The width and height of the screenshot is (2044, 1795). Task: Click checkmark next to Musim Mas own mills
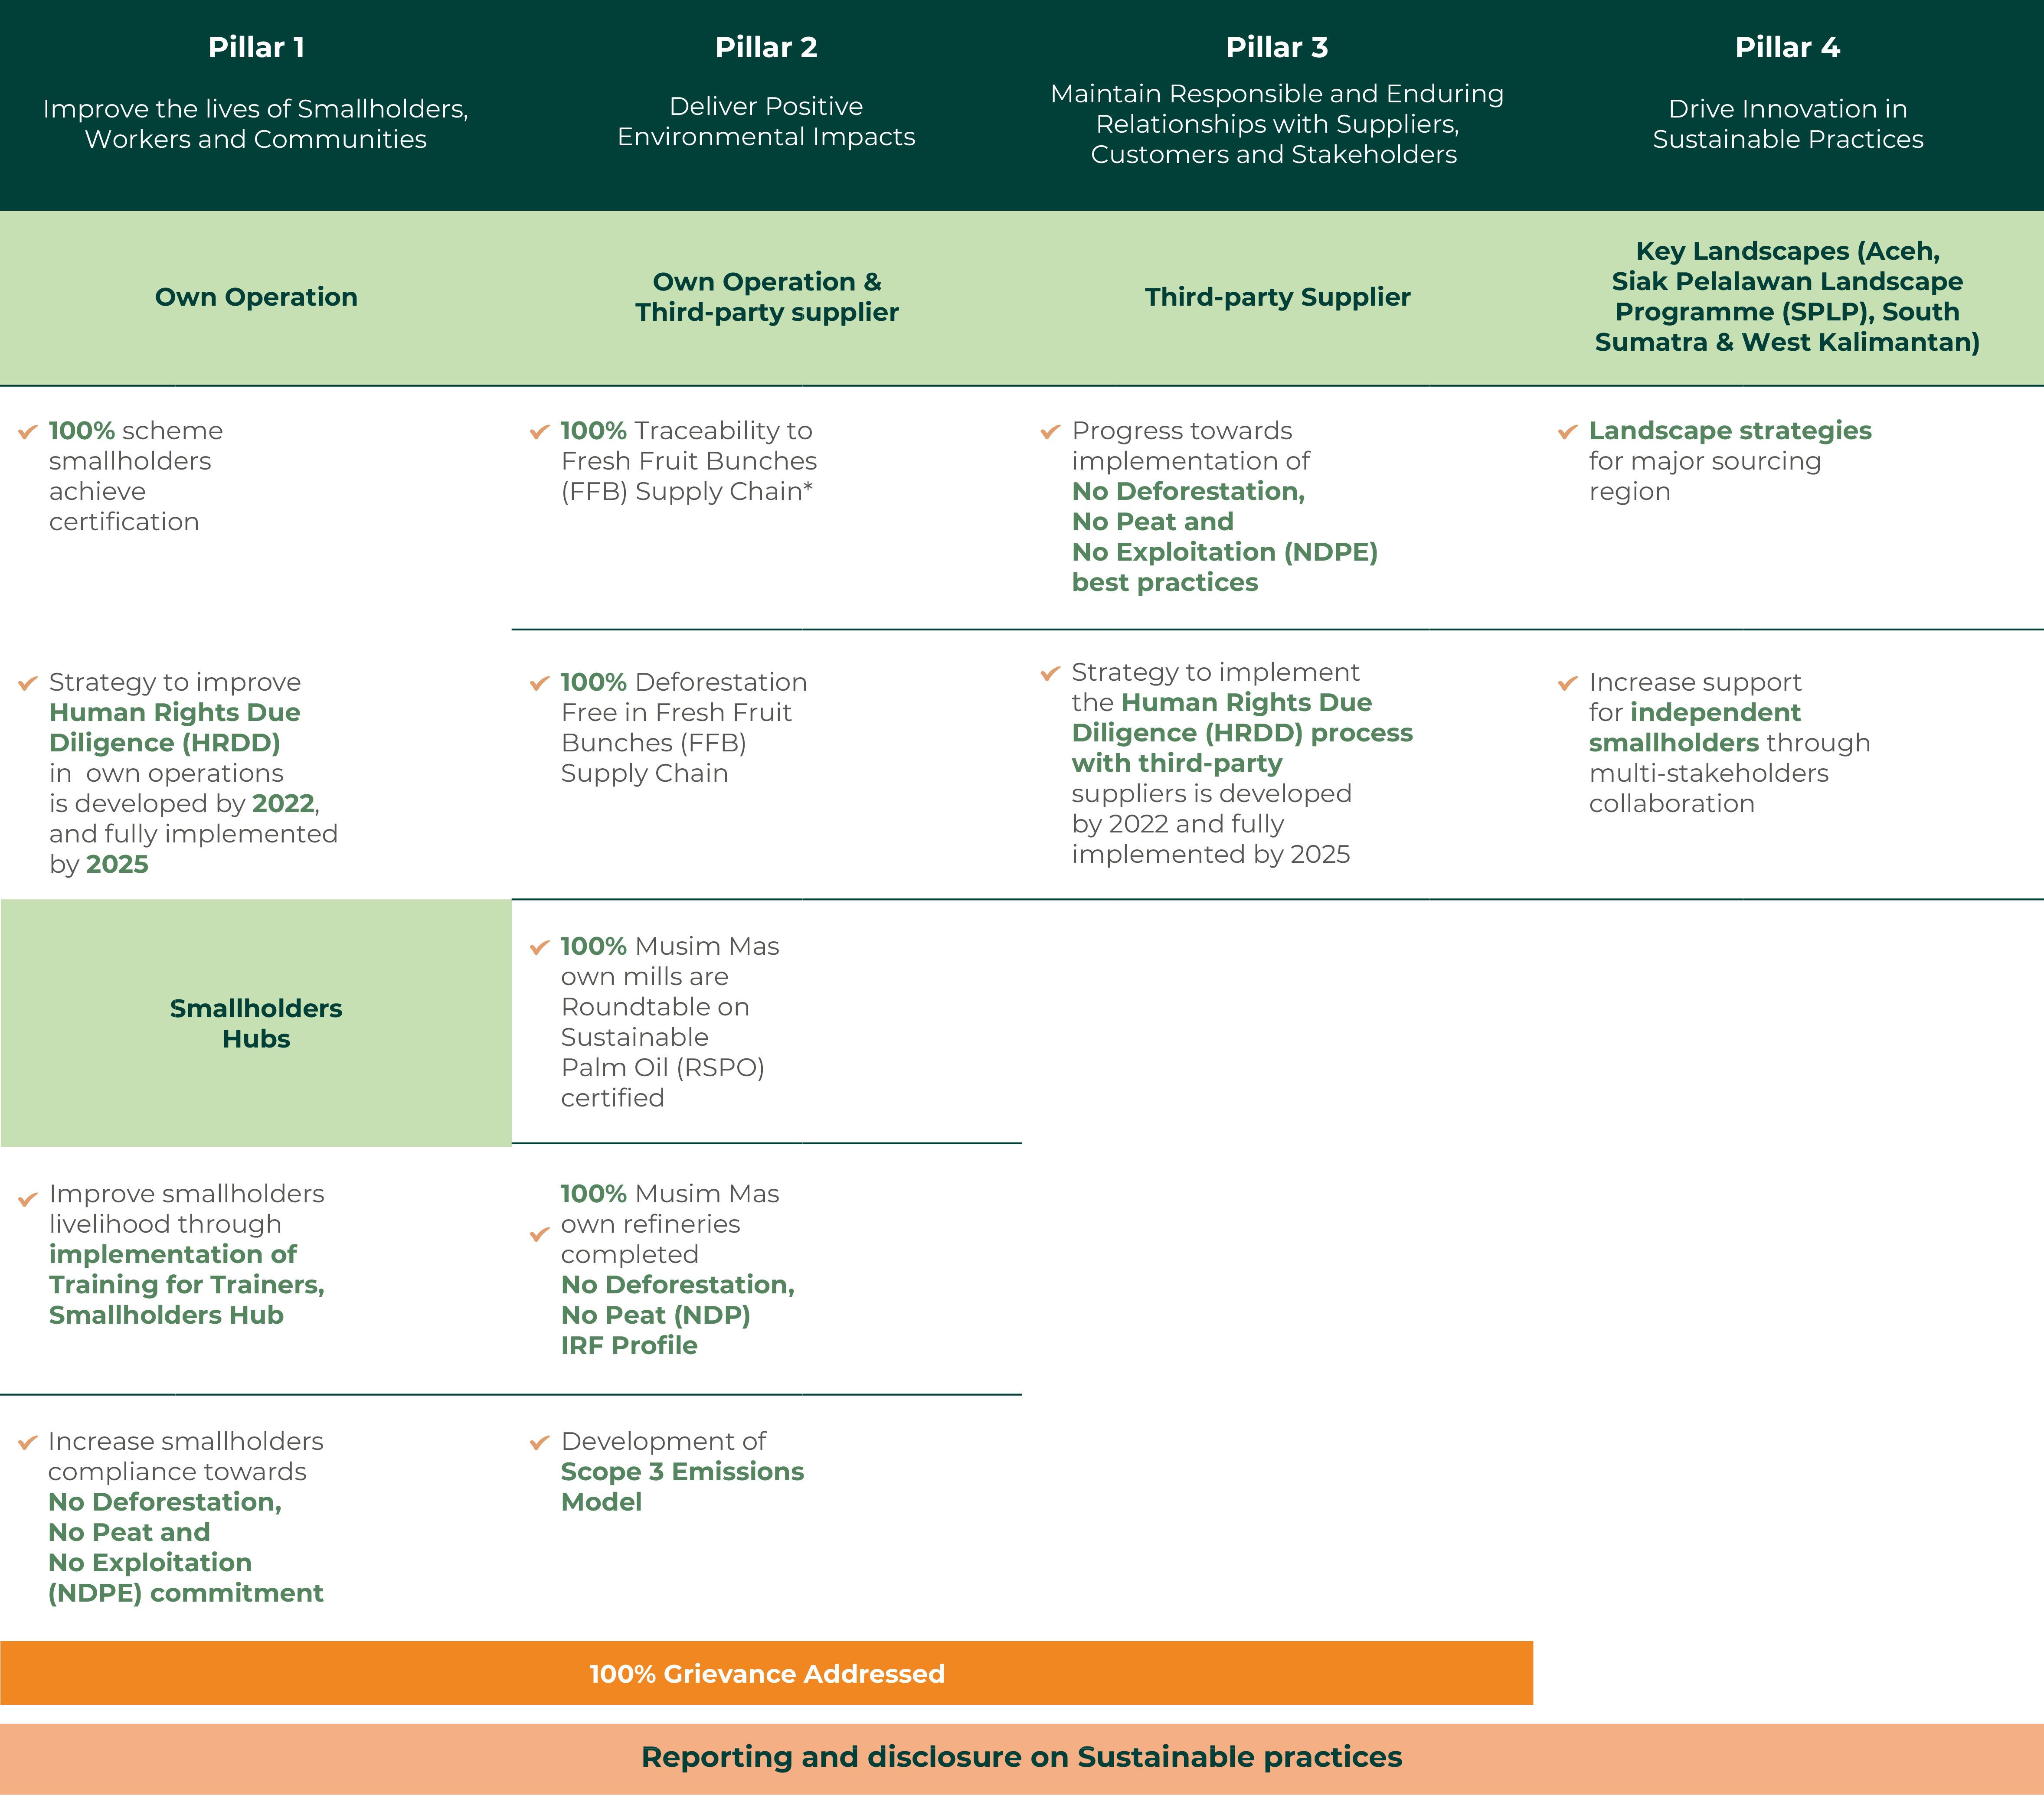click(539, 947)
